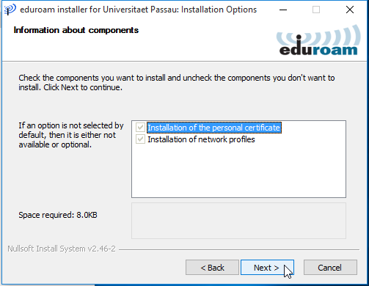Screen dimensions: 369x286
Task: Abort the setup using Cancel button
Action: pyautogui.click(x=330, y=268)
